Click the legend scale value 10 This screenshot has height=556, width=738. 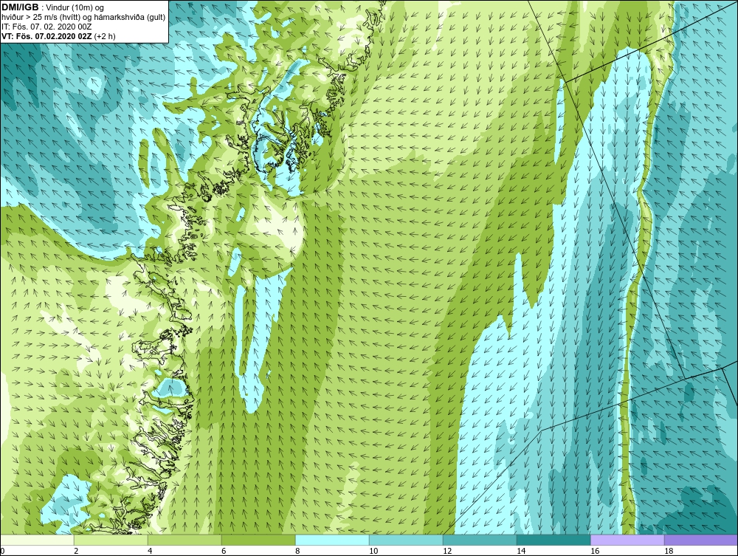[373, 551]
